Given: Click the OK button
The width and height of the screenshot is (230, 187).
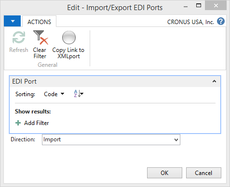Looking at the screenshot, I should pyautogui.click(x=164, y=173).
